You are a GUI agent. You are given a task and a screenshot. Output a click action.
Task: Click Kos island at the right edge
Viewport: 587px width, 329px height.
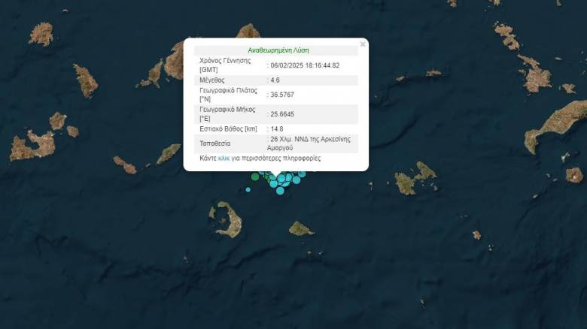point(557,125)
